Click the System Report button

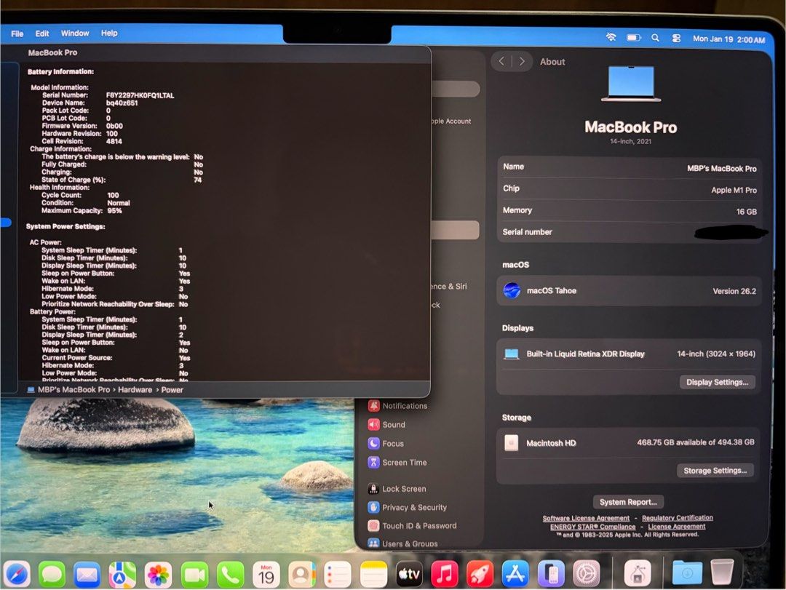(x=628, y=501)
